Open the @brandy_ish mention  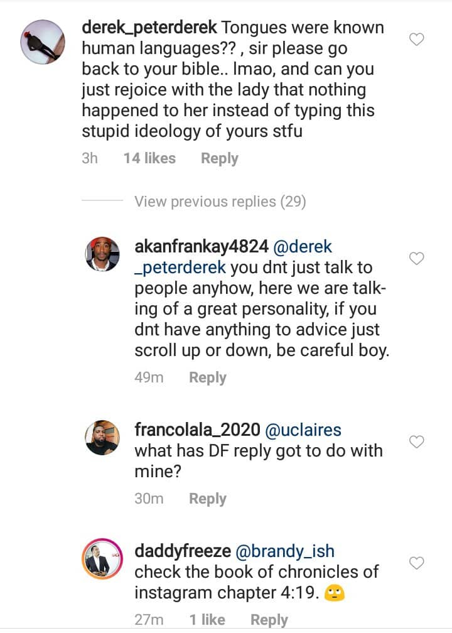click(284, 552)
